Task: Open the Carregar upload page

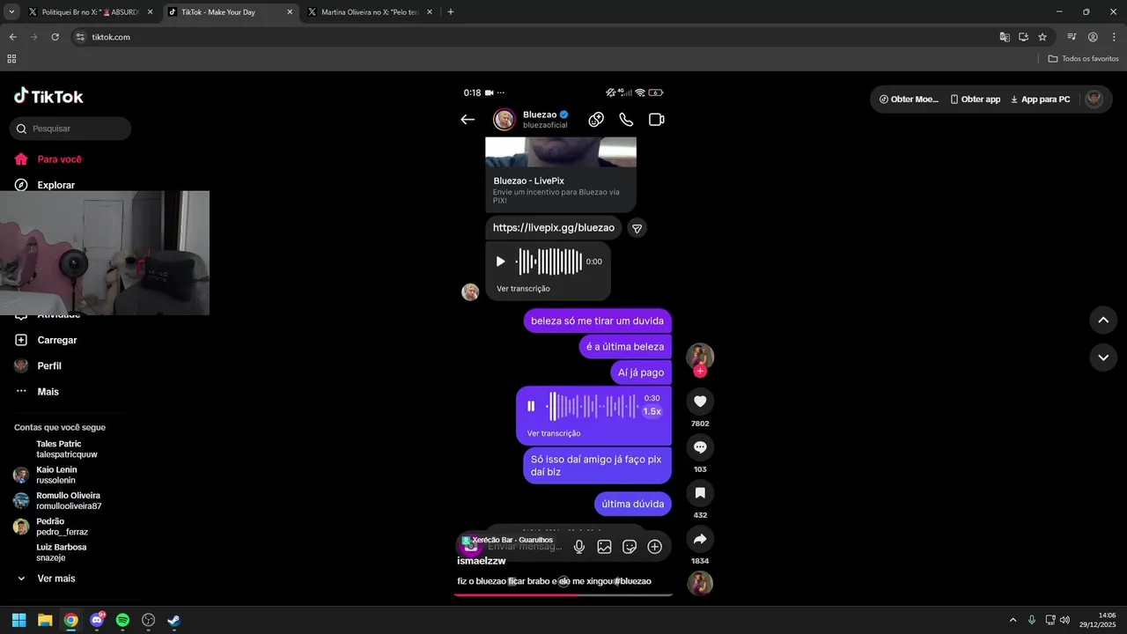Action: click(57, 340)
